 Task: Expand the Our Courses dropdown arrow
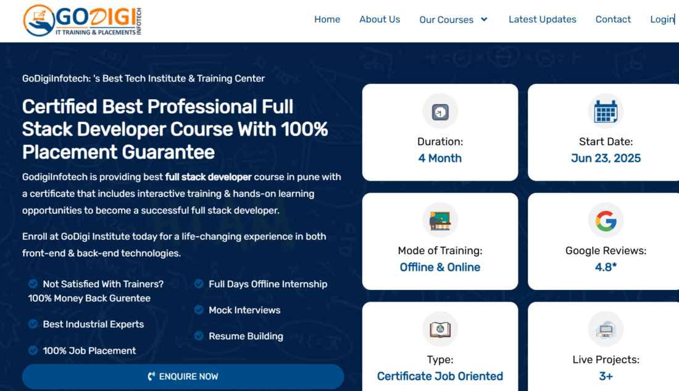pos(485,20)
